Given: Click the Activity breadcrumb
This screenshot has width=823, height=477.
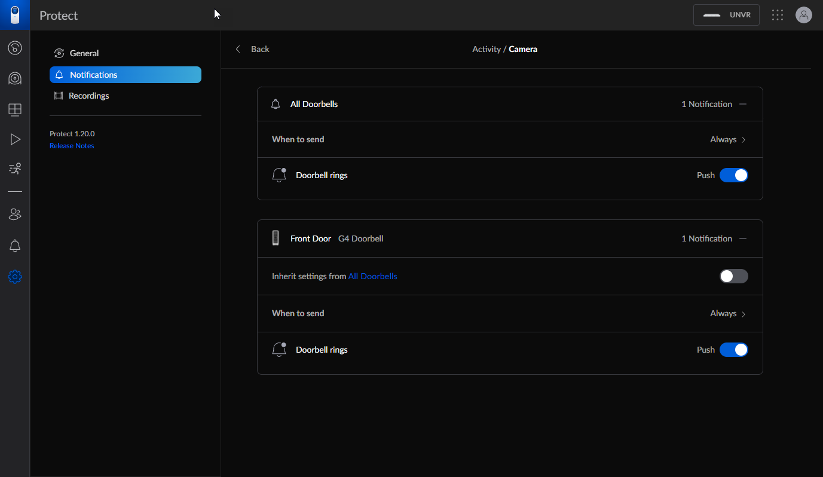Looking at the screenshot, I should click(x=487, y=49).
